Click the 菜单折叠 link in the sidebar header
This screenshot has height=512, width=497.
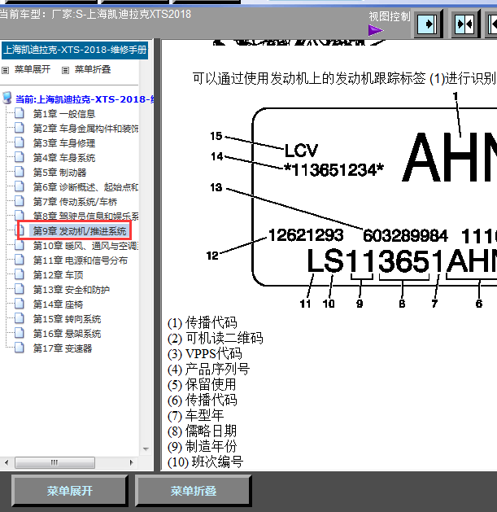click(93, 69)
